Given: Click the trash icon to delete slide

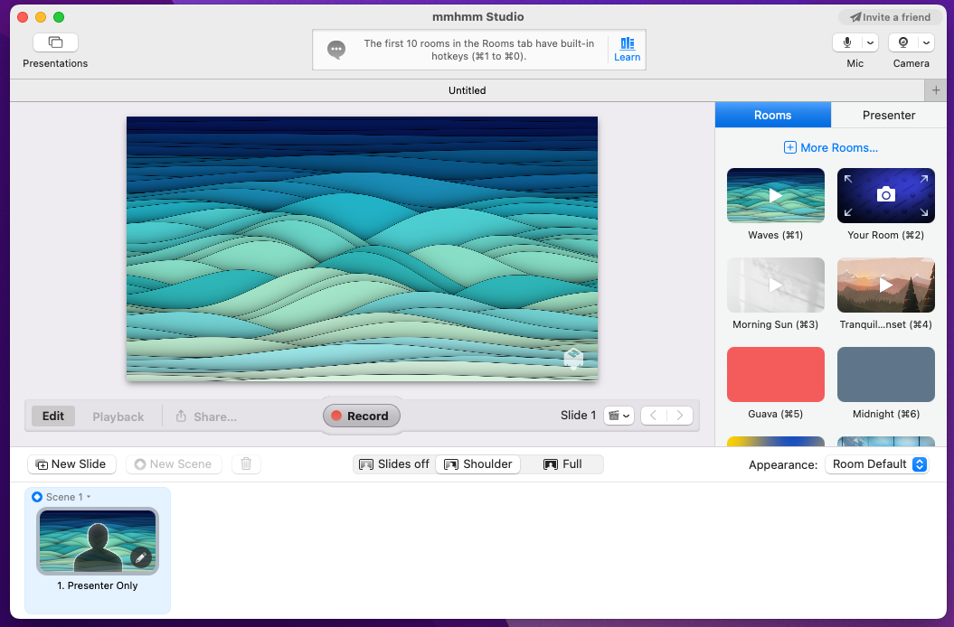Looking at the screenshot, I should [x=246, y=464].
